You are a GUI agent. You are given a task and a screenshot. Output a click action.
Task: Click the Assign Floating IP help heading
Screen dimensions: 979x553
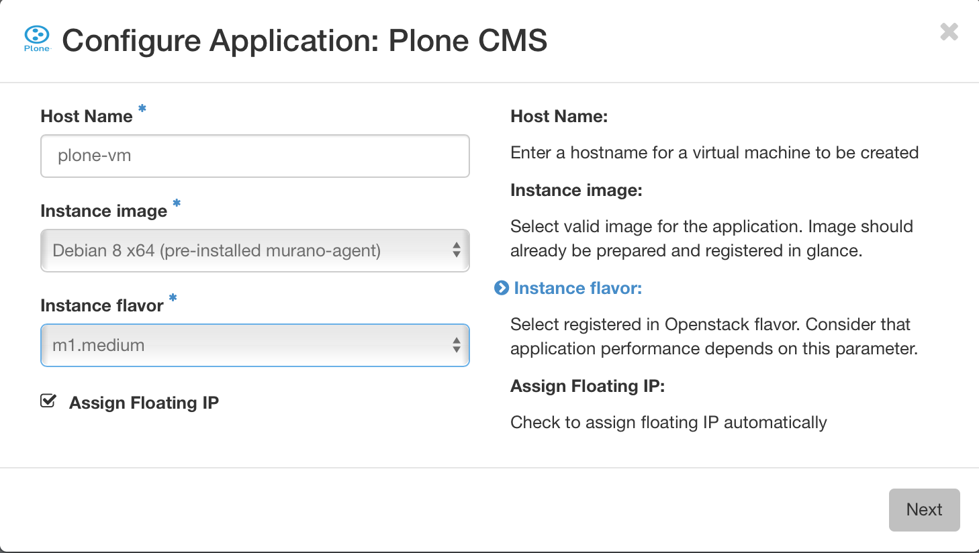pyautogui.click(x=587, y=386)
